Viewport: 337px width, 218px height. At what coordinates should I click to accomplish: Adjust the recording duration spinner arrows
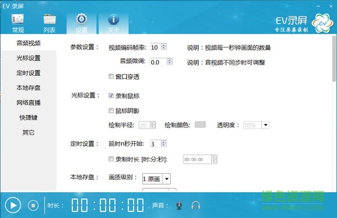pos(214,159)
